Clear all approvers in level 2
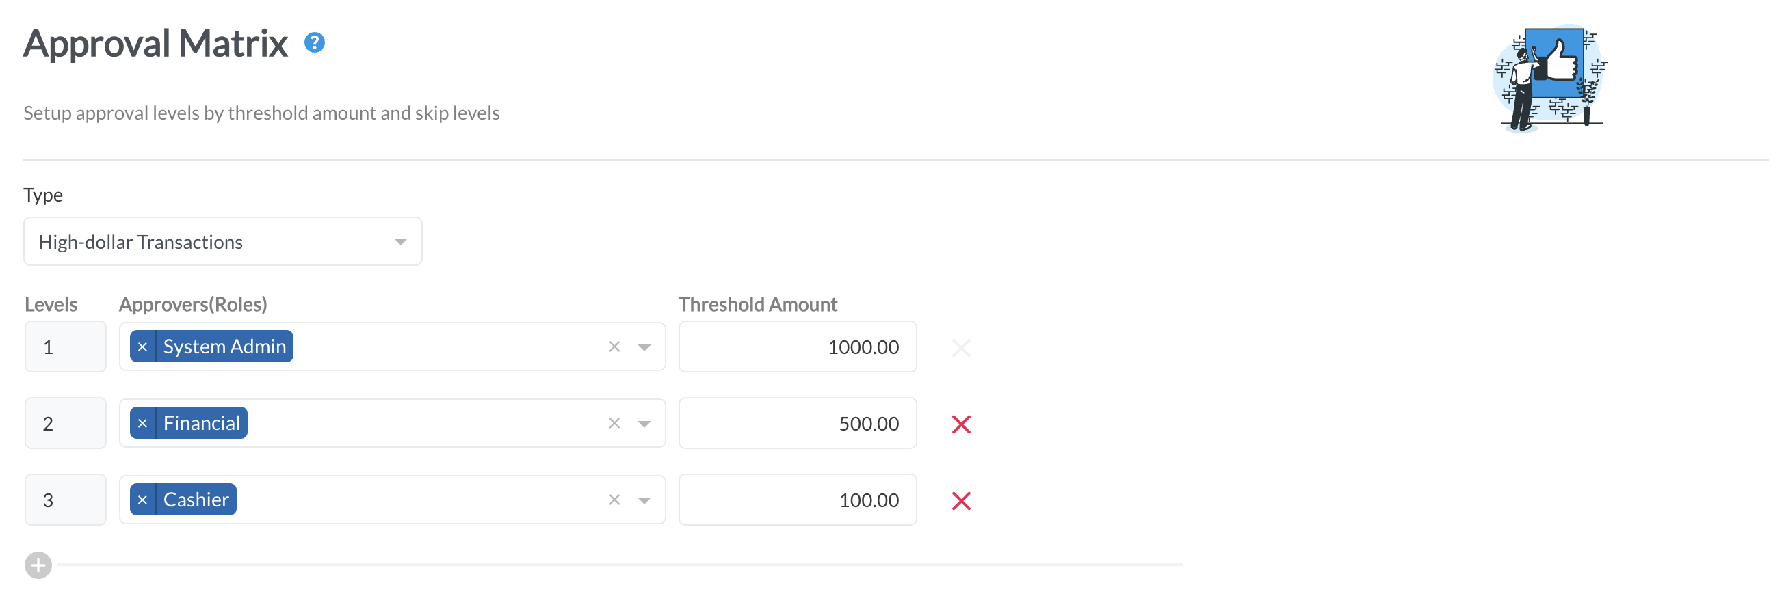 (614, 424)
